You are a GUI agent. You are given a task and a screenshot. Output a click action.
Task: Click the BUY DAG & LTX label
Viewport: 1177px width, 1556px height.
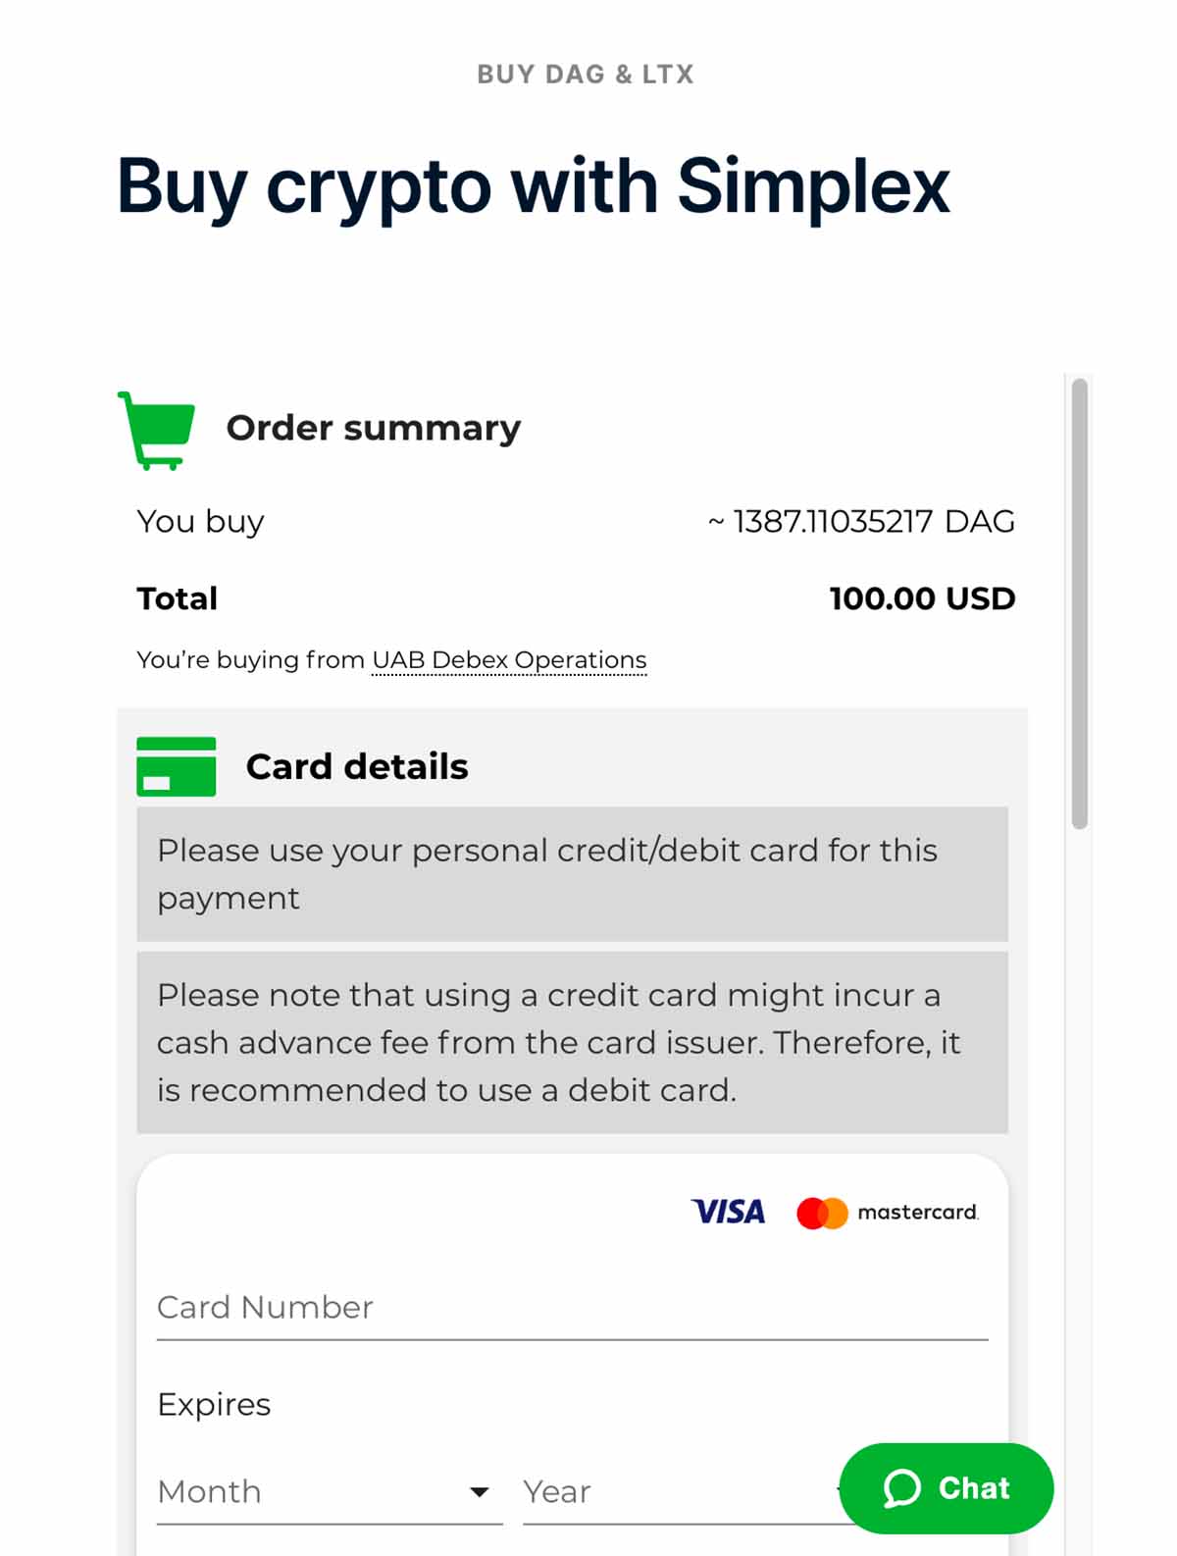pos(586,75)
